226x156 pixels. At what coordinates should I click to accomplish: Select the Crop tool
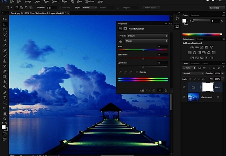5,40
